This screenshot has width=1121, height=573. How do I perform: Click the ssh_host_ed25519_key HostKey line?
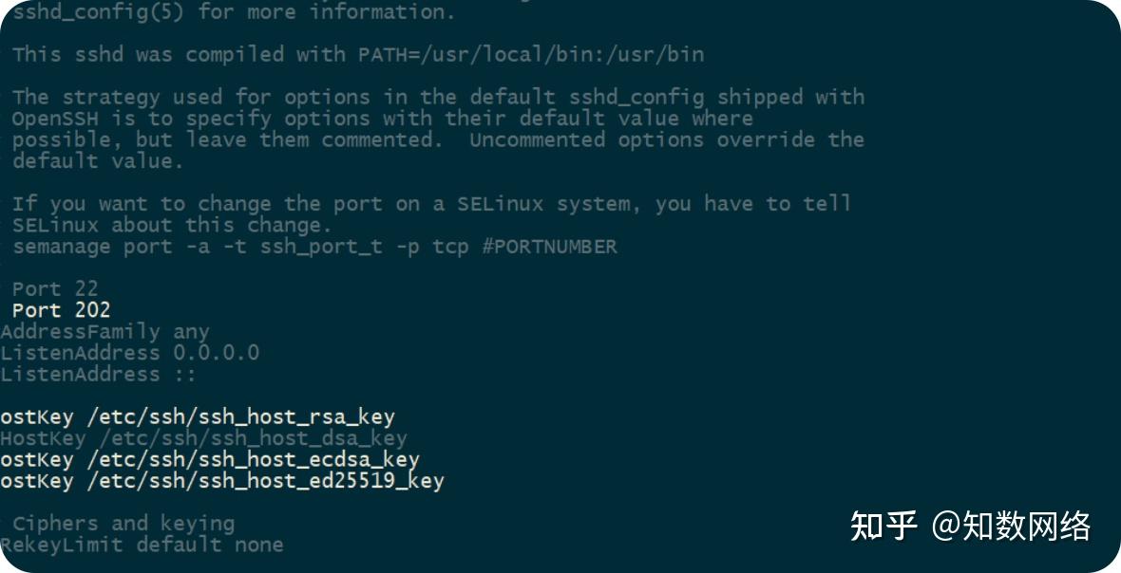click(222, 481)
